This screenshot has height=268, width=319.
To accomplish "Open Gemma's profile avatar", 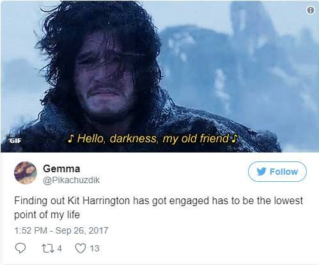I will pyautogui.click(x=26, y=172).
